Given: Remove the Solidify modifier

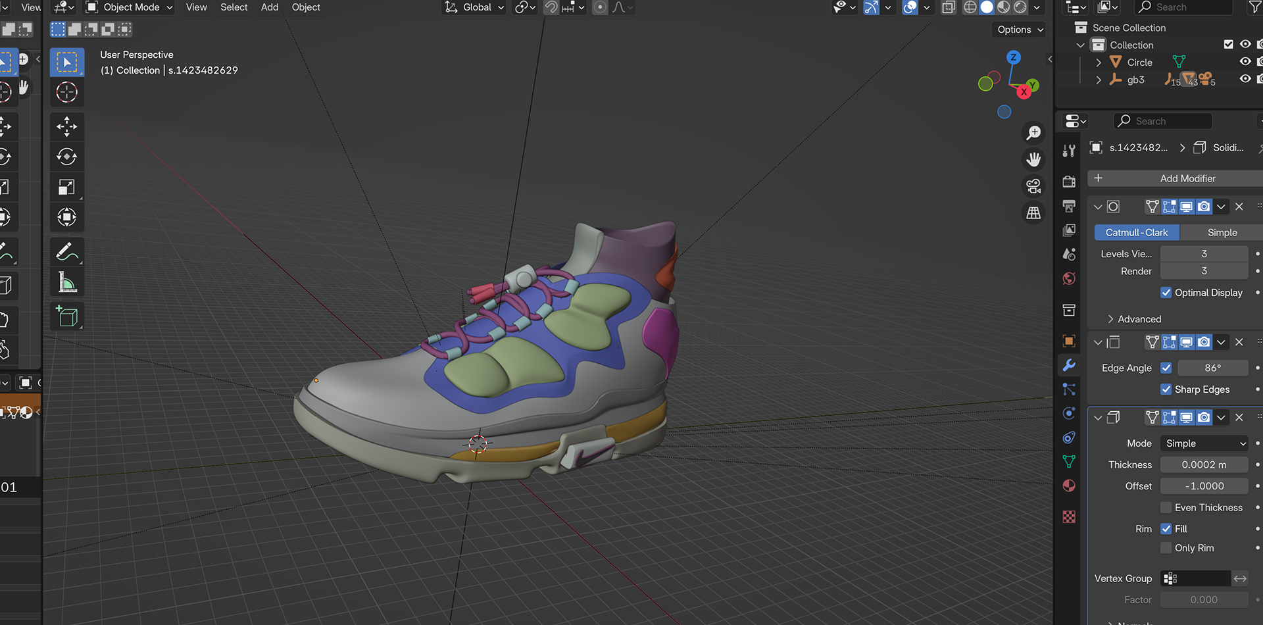Looking at the screenshot, I should pyautogui.click(x=1239, y=417).
